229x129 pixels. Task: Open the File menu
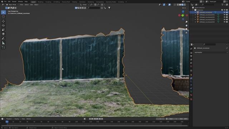point(5,1)
